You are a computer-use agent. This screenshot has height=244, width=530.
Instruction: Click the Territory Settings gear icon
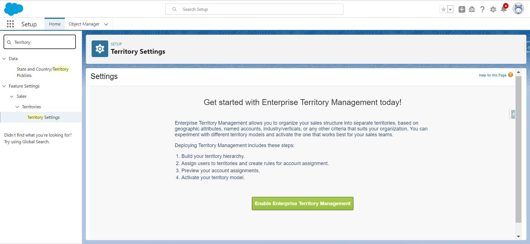[x=100, y=49]
